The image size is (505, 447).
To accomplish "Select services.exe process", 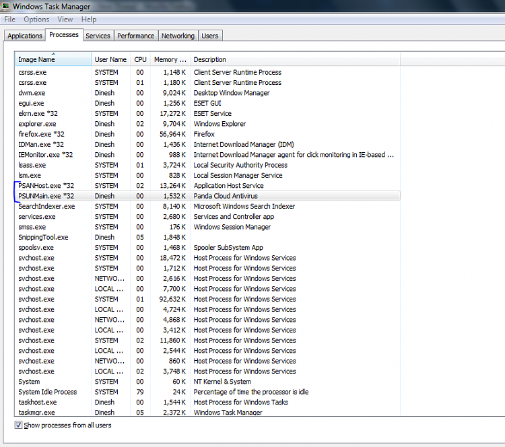I will (x=208, y=216).
